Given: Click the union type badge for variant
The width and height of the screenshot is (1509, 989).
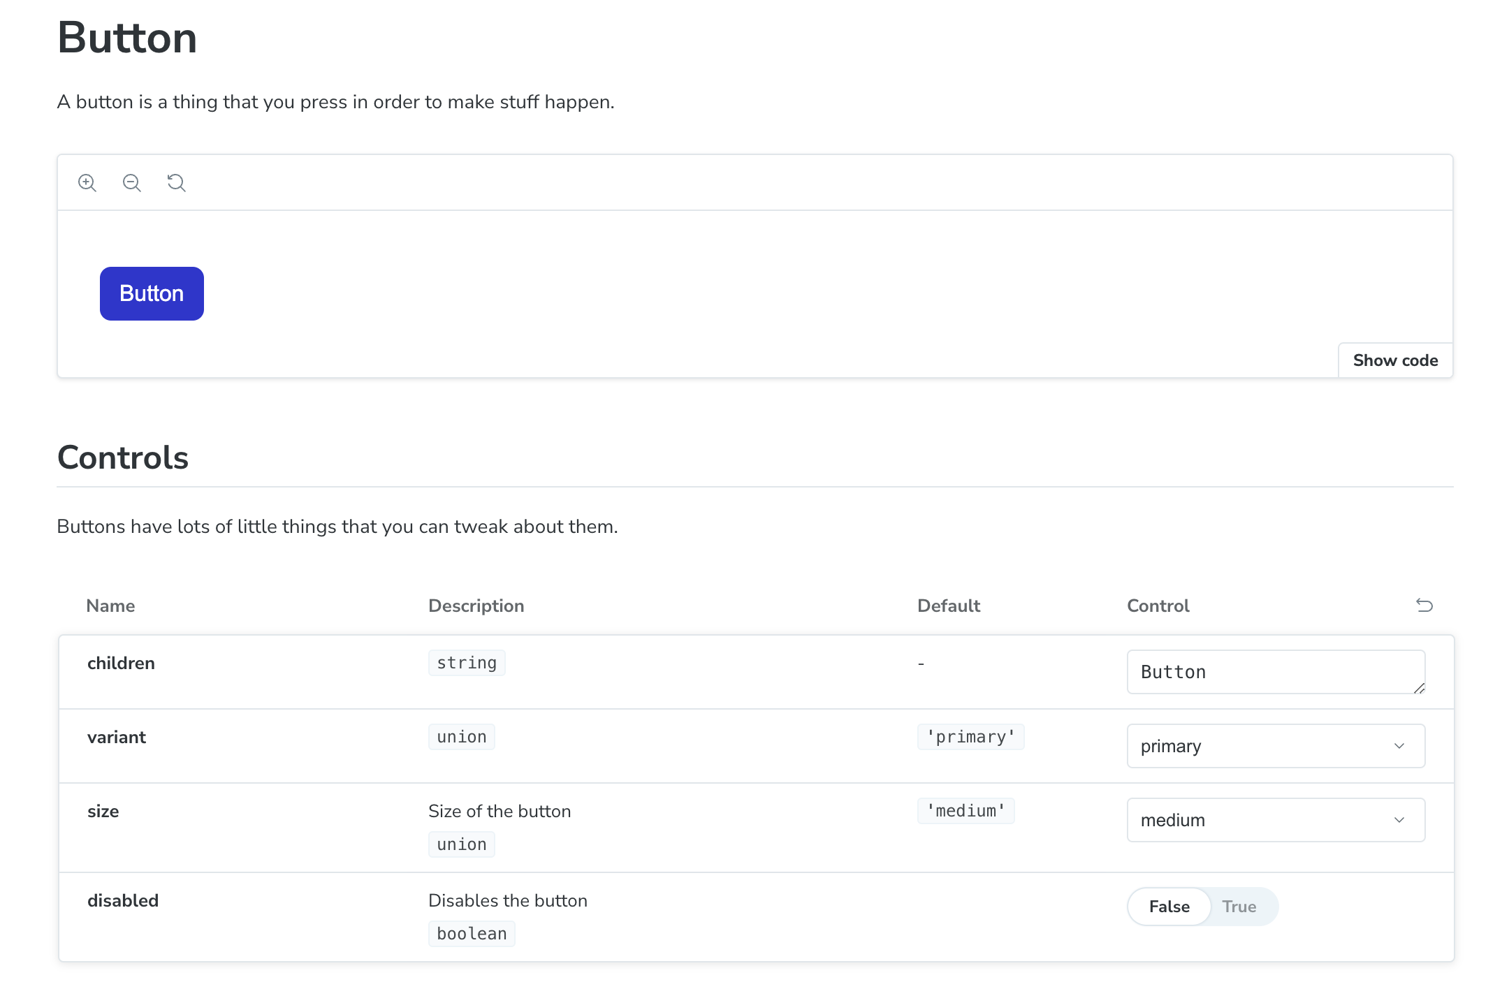Looking at the screenshot, I should tap(461, 736).
